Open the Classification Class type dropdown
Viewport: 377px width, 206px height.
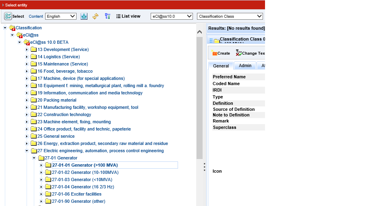230,16
